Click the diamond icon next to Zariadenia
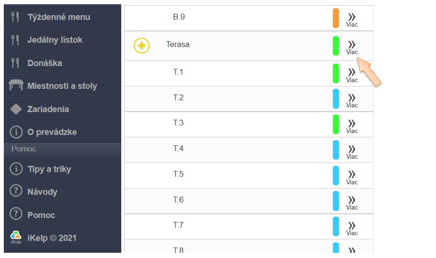Screen dimensions: 436x258 [16, 109]
